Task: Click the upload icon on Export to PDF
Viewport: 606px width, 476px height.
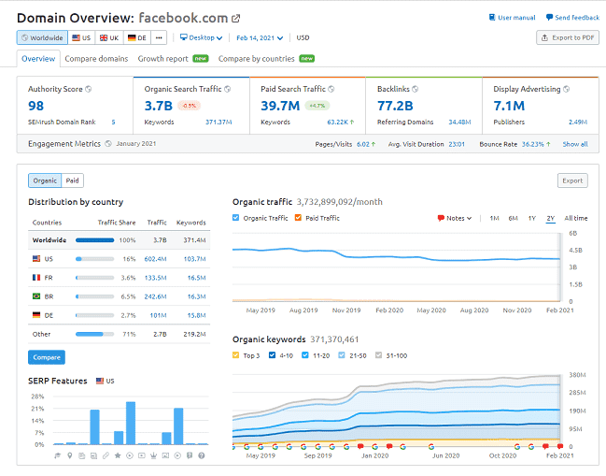Action: (544, 37)
